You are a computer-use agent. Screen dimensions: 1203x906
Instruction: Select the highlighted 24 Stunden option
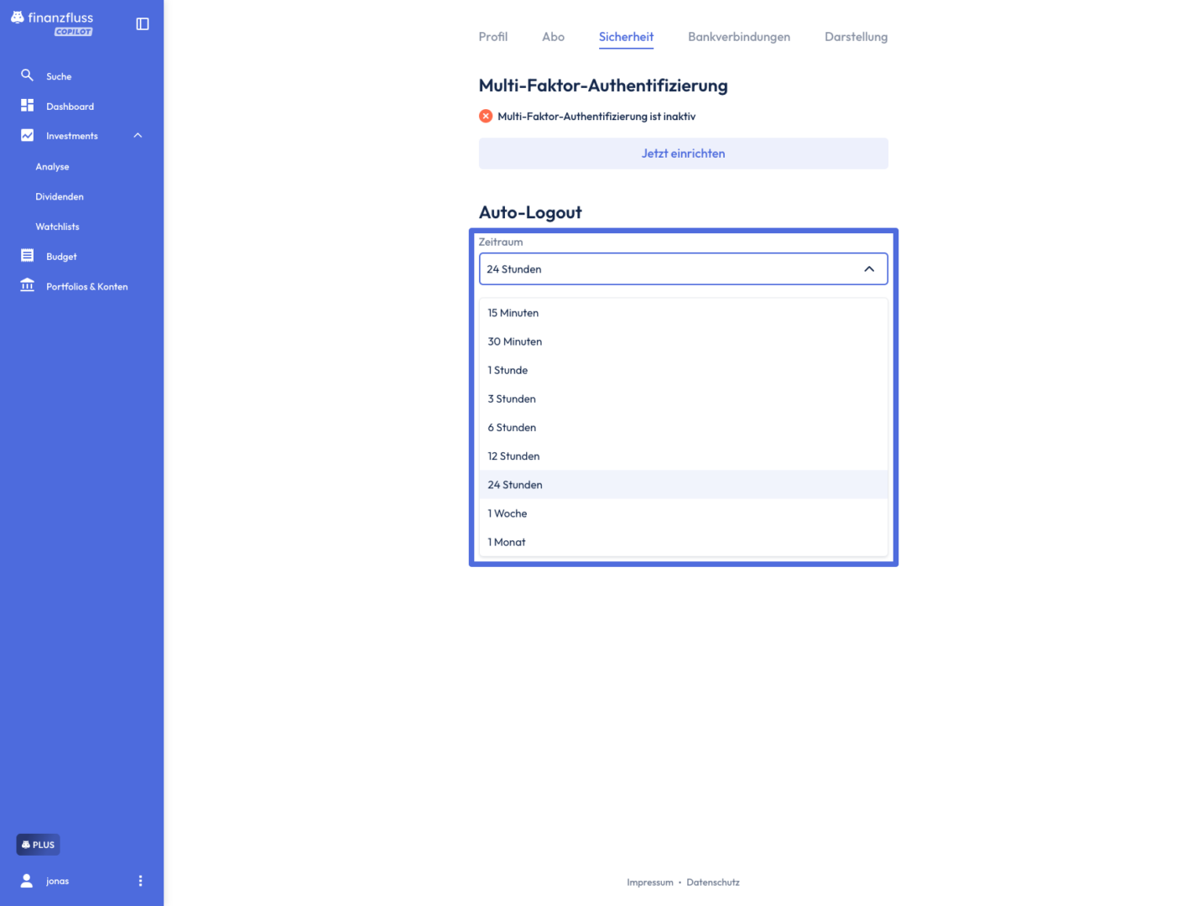pos(683,485)
